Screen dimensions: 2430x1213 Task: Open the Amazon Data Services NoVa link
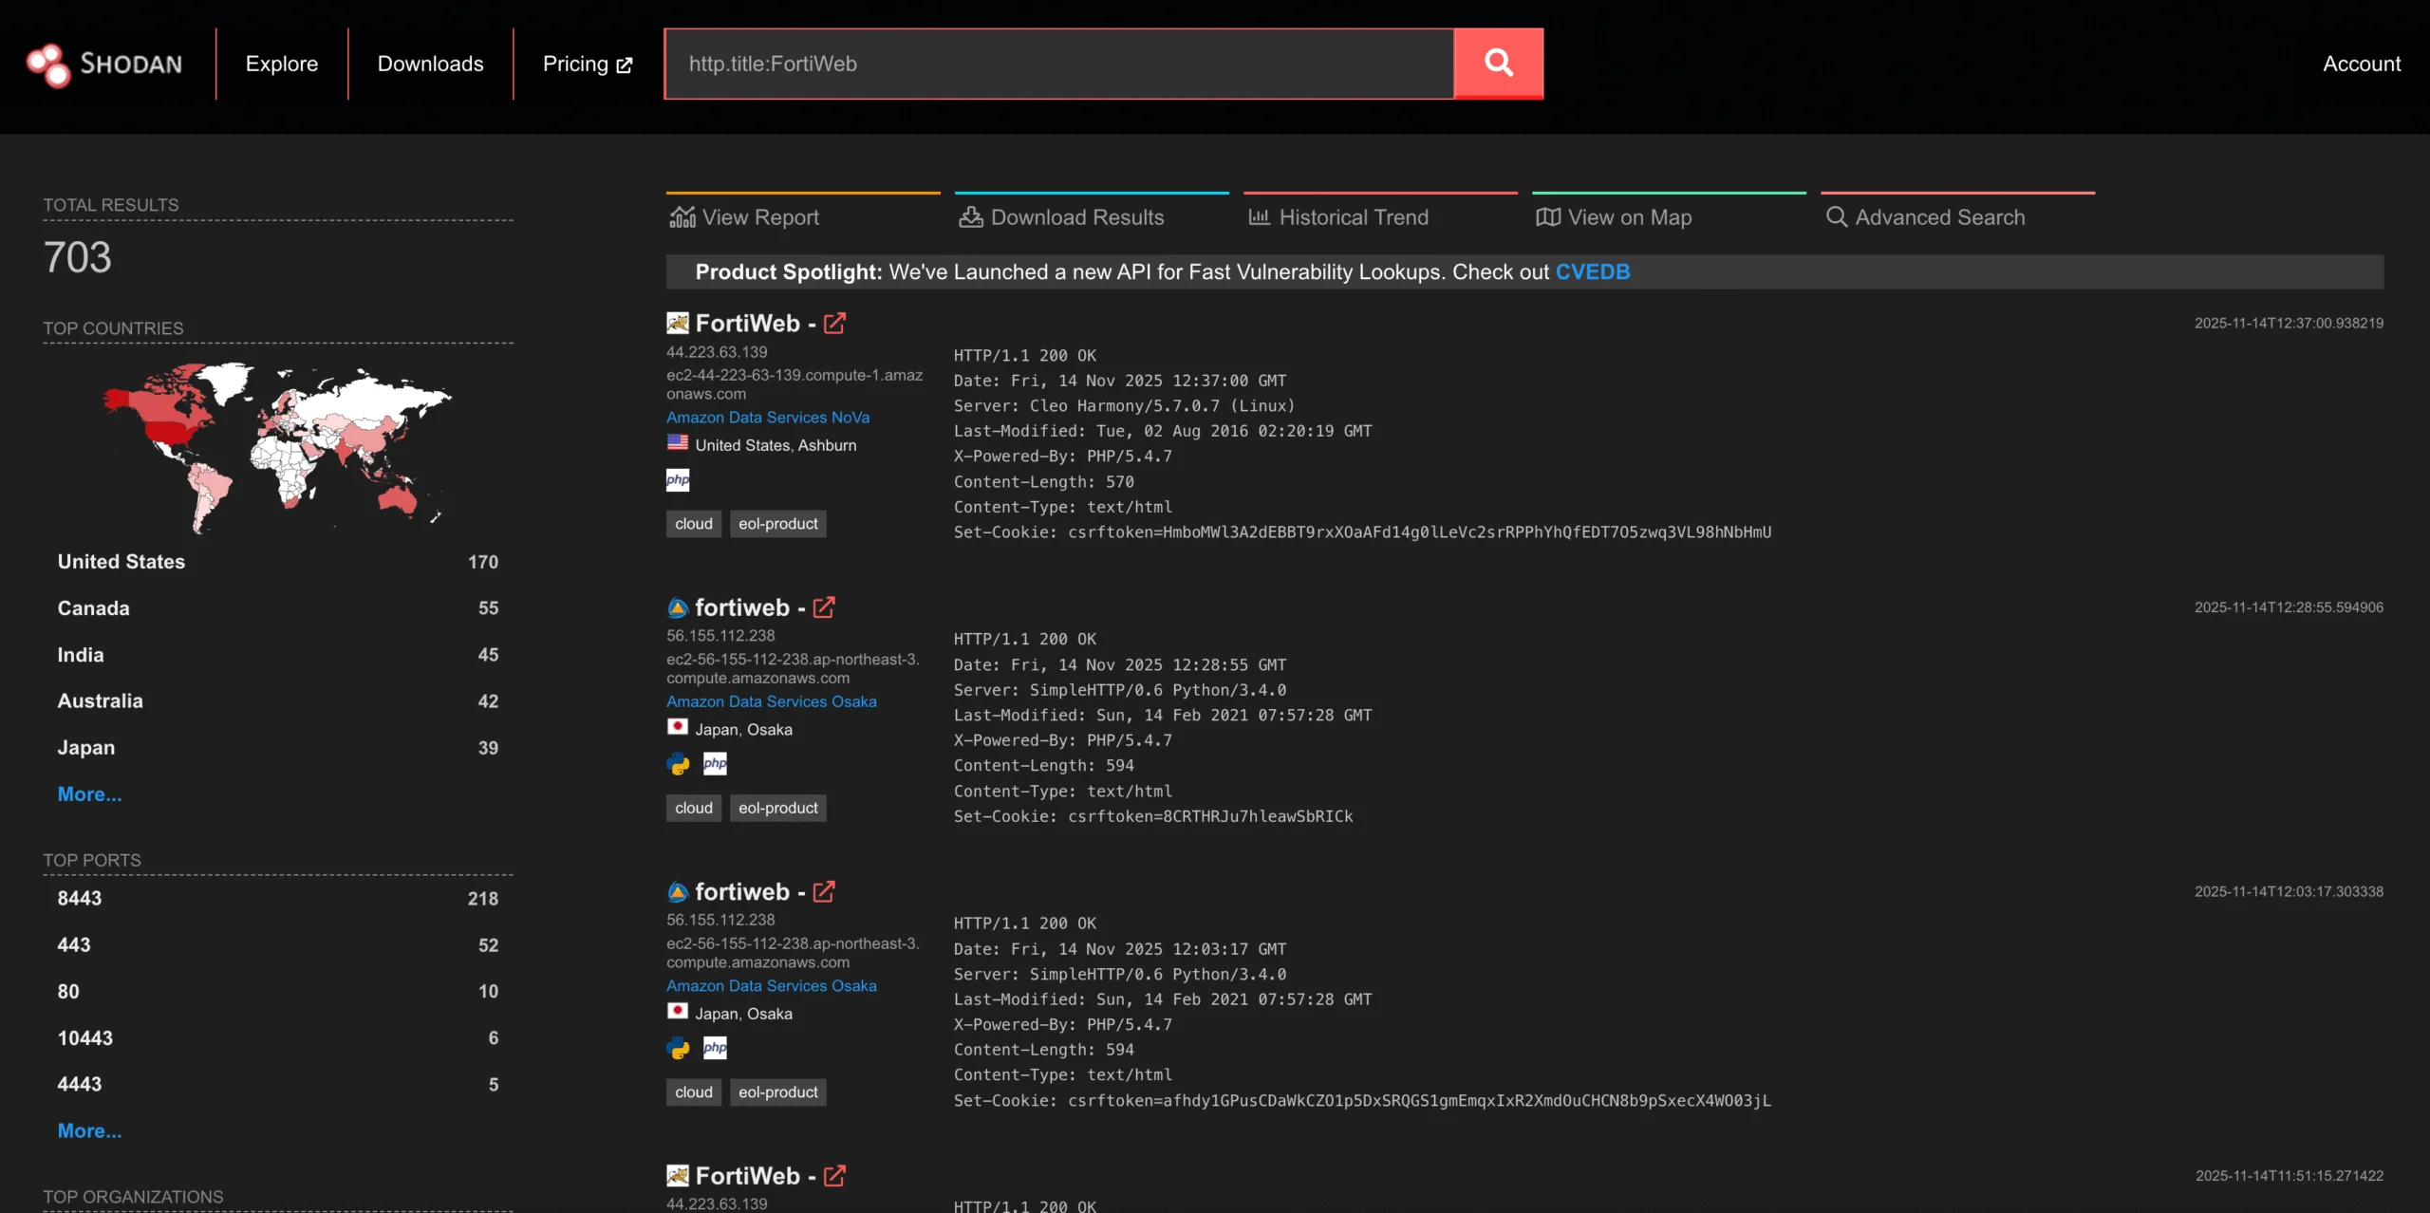tap(768, 417)
